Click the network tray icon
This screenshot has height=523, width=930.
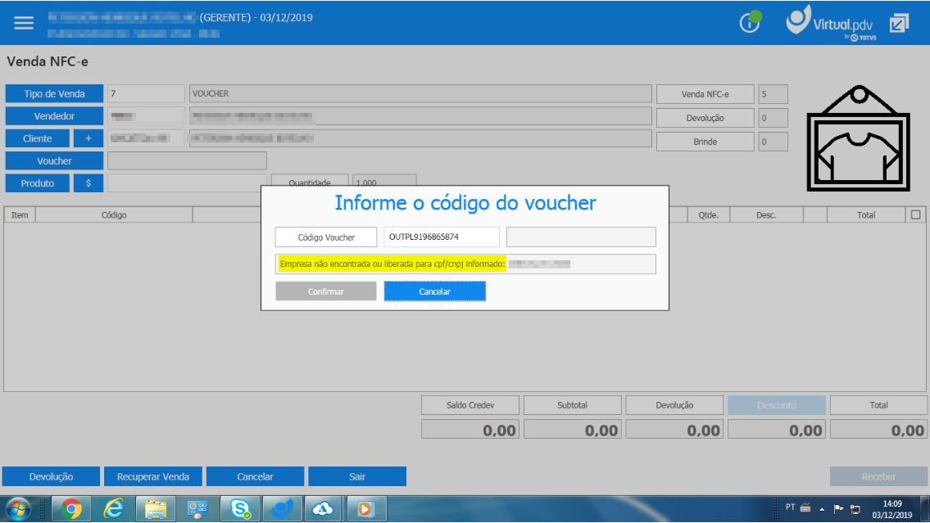855,509
